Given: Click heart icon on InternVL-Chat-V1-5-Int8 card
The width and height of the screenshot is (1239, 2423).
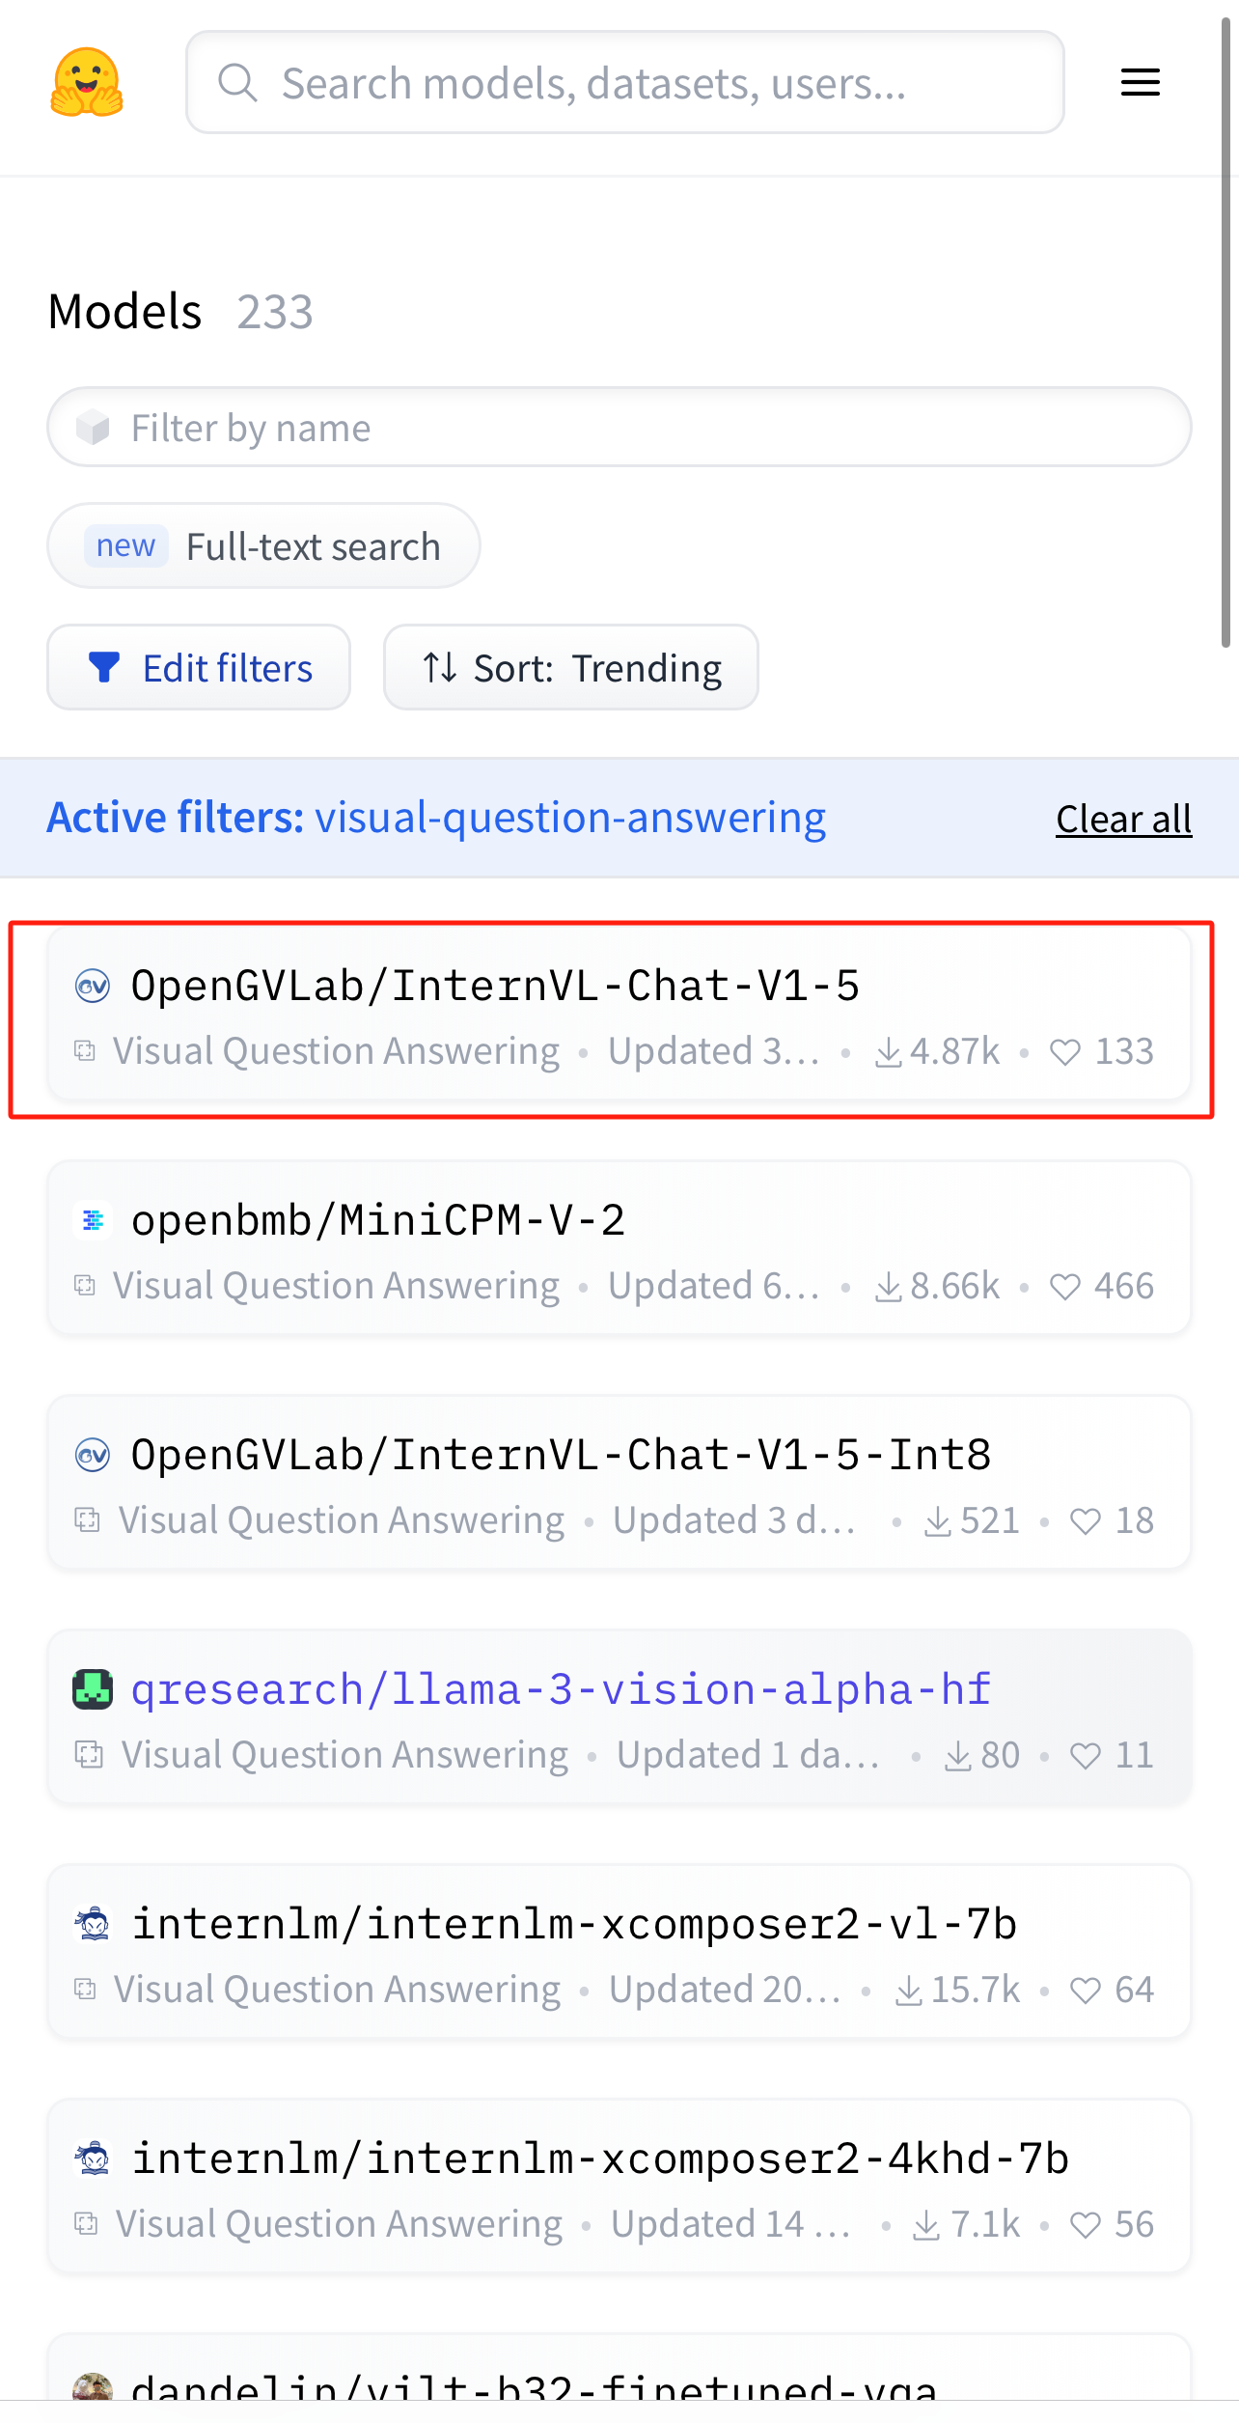Looking at the screenshot, I should [x=1086, y=1521].
